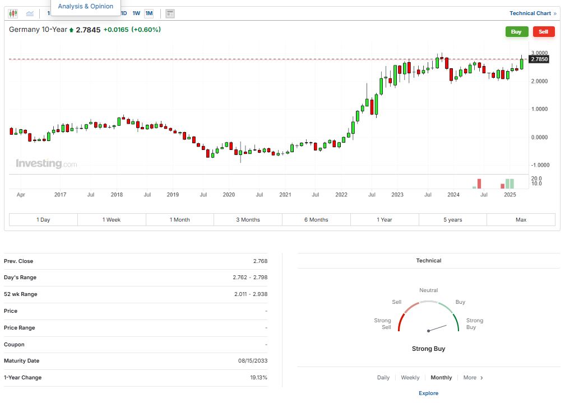The height and width of the screenshot is (404, 565).
Task: Expand the More timeframes chevron
Action: coord(481,378)
